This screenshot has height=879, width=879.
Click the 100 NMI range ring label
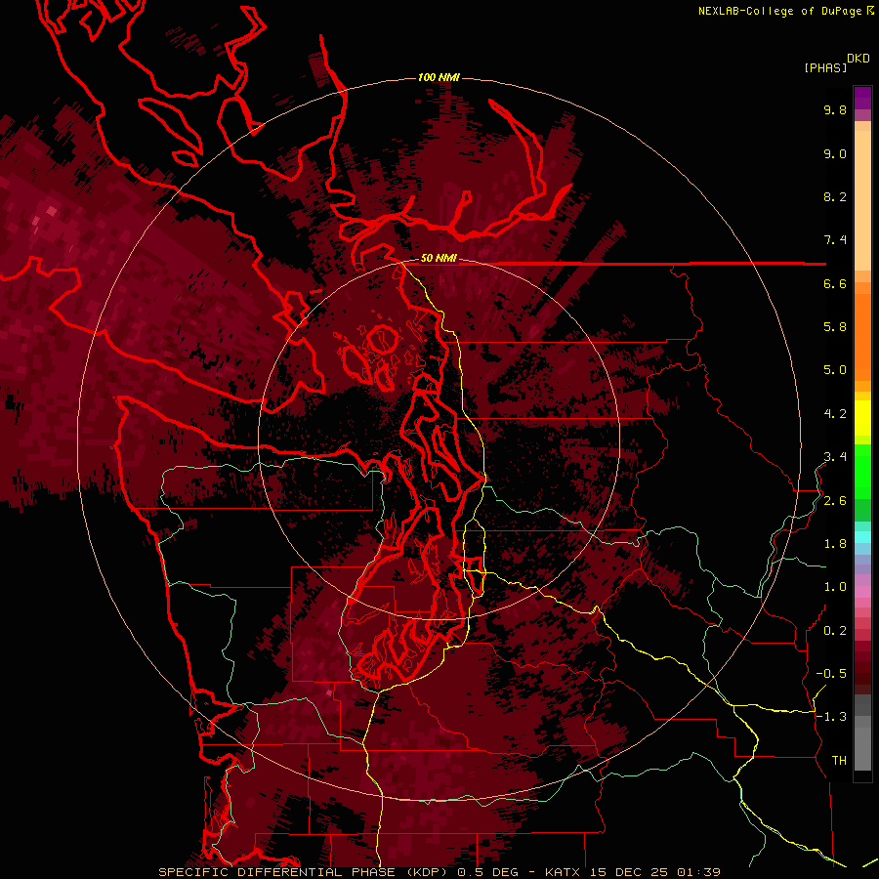point(439,77)
